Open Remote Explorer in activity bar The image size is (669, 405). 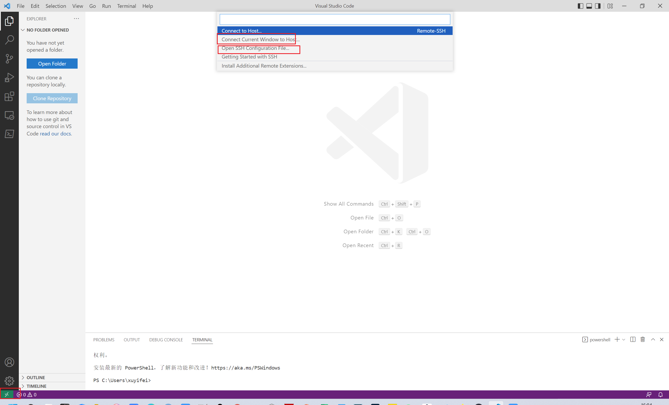point(9,115)
